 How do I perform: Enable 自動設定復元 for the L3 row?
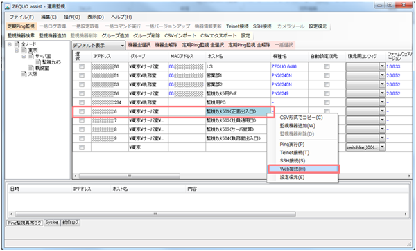pyautogui.click(x=327, y=67)
